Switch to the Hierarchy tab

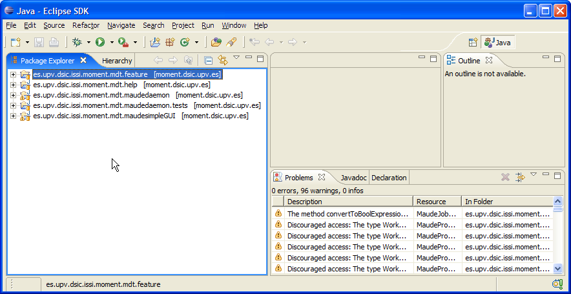point(116,61)
